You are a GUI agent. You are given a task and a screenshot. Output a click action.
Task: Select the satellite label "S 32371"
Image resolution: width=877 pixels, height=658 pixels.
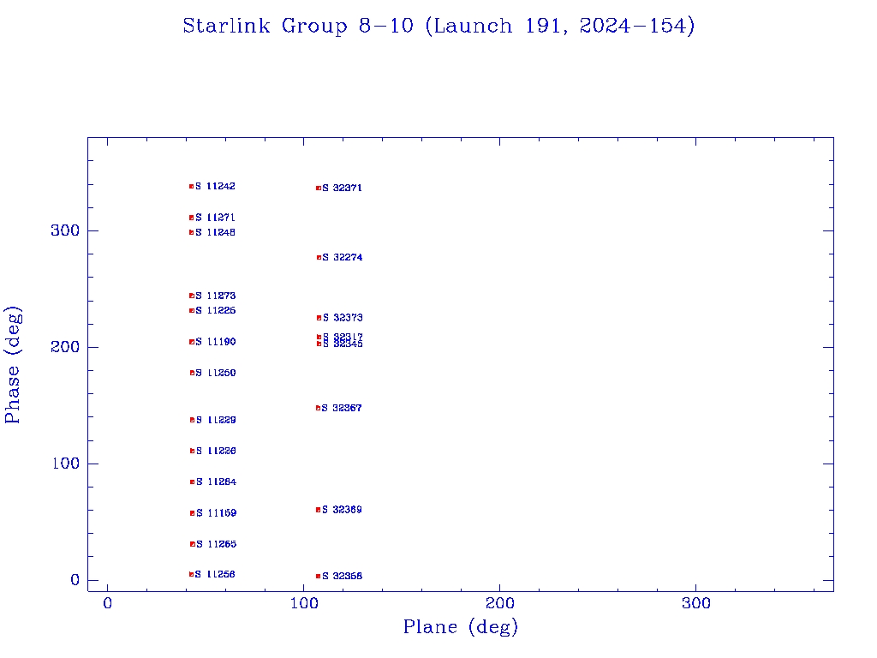point(342,188)
